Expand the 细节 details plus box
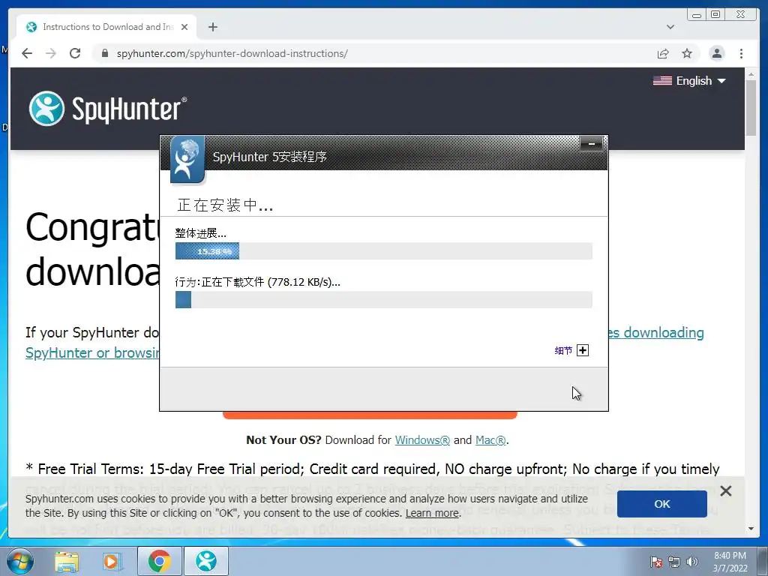Screen dimensions: 768x576 pyautogui.click(x=582, y=350)
